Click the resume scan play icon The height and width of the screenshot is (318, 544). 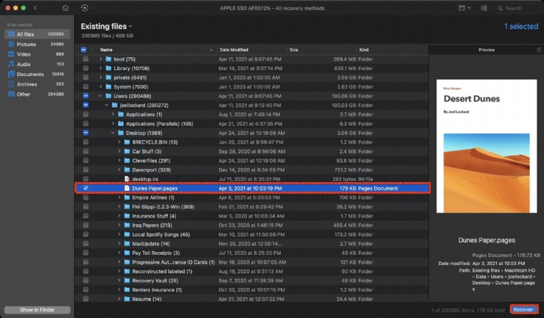coord(84,8)
